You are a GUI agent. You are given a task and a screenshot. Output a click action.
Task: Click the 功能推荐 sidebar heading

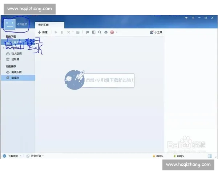point(11,66)
